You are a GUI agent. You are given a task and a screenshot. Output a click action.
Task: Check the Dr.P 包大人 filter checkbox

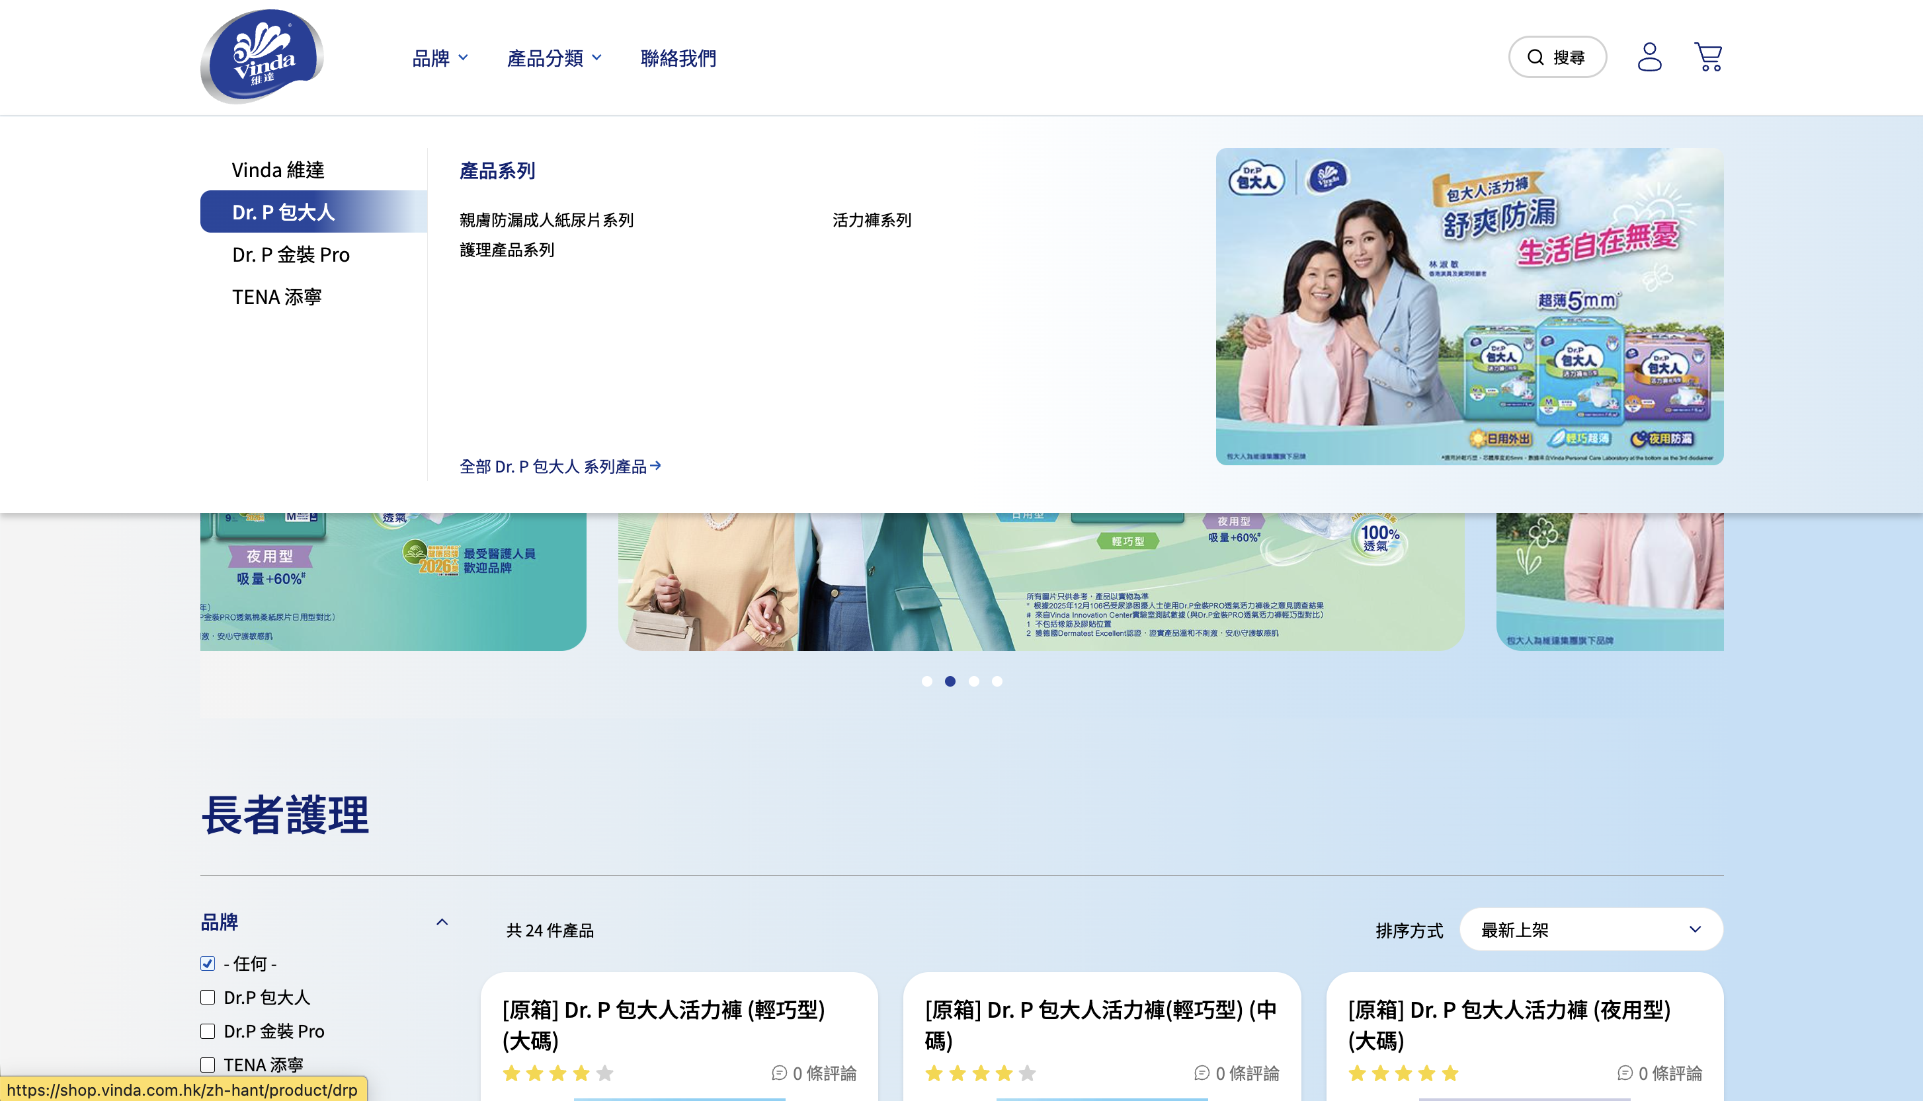point(207,997)
